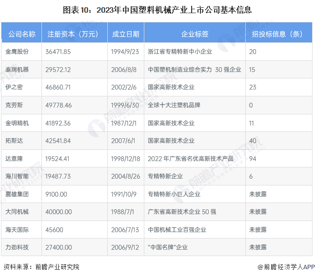315x277 pixels.
Task: Click capital value 19524.41
Action: (57, 159)
